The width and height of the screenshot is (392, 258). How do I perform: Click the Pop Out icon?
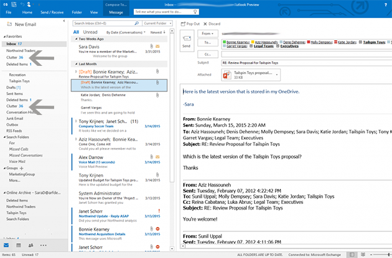pos(189,23)
